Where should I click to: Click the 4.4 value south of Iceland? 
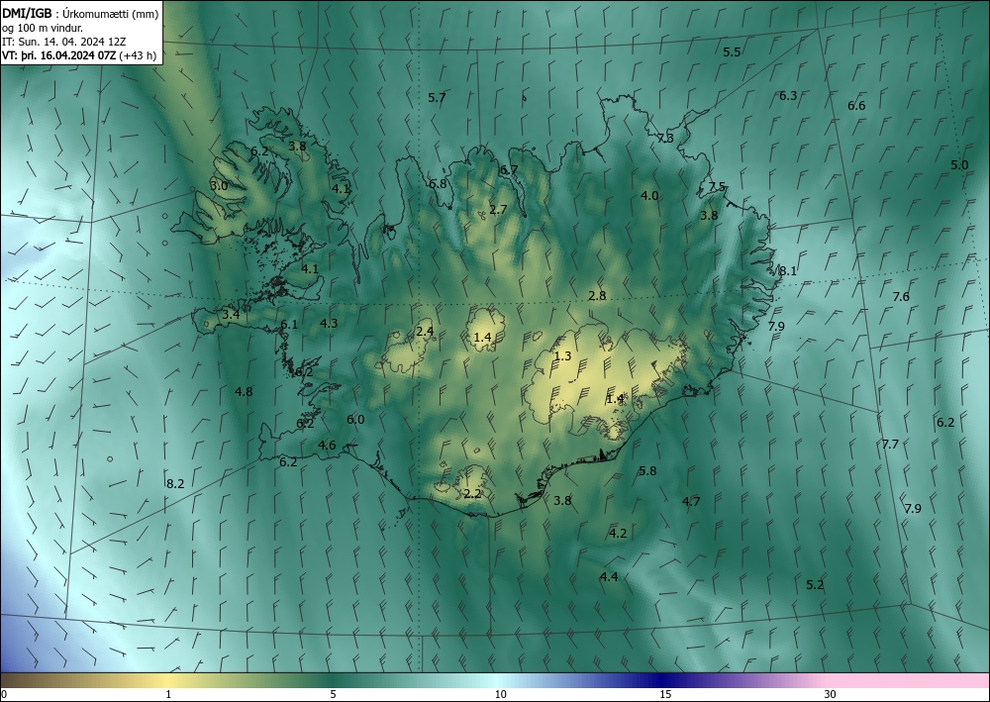coord(609,576)
